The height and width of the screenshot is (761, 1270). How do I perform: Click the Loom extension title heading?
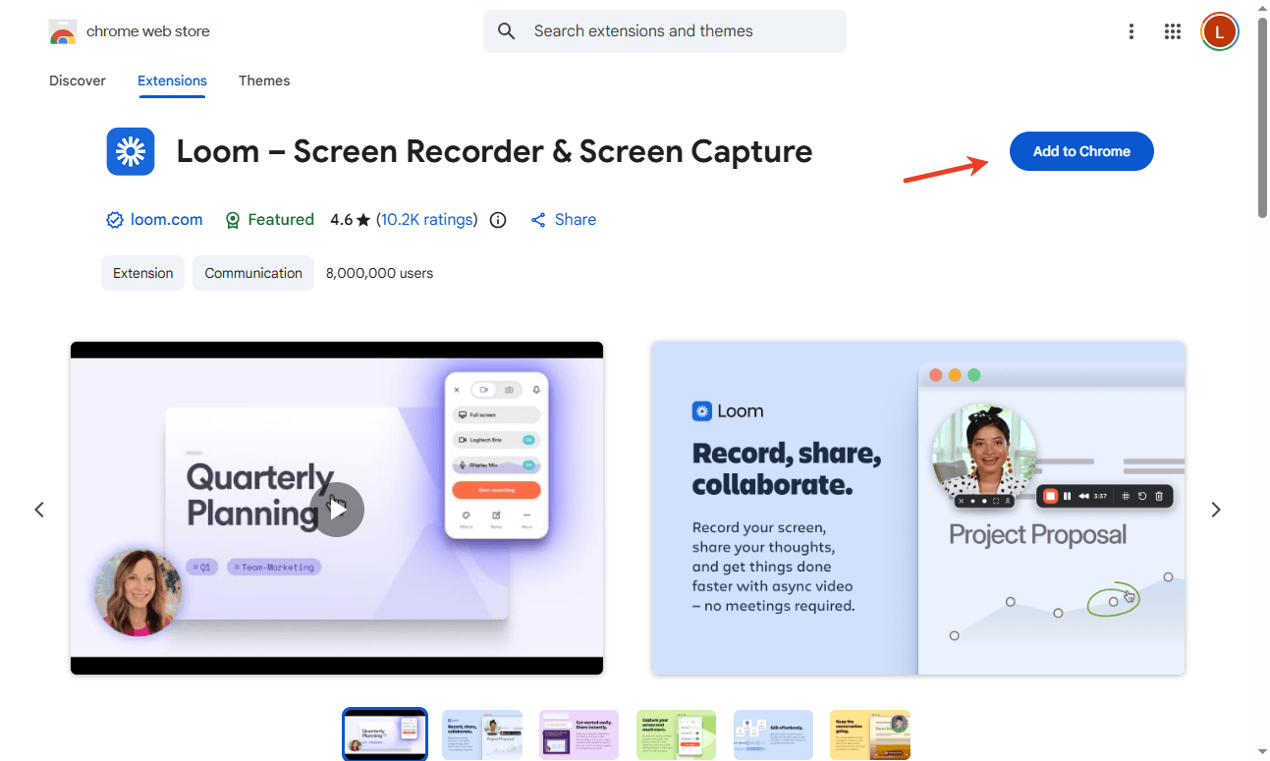494,151
